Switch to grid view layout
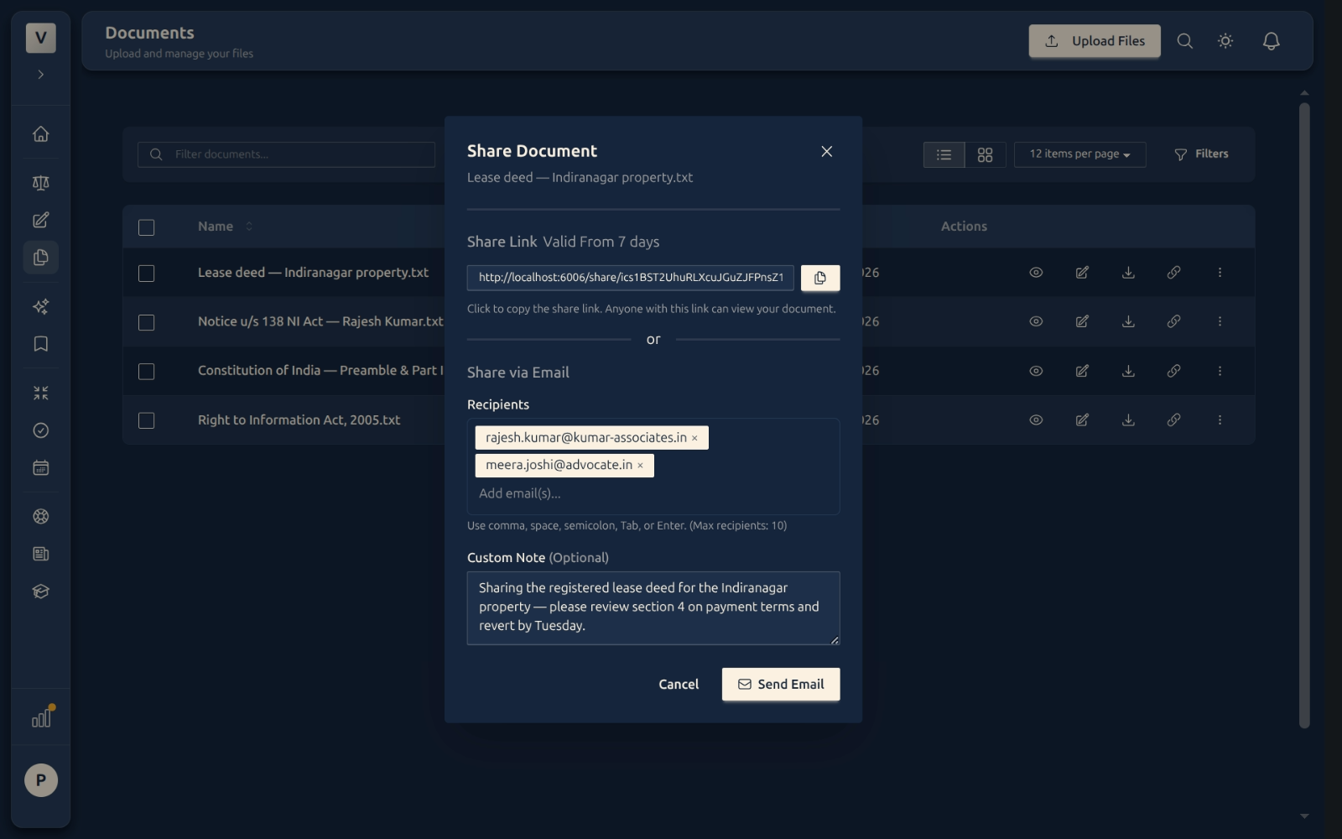Viewport: 1342px width, 839px height. pyautogui.click(x=985, y=154)
